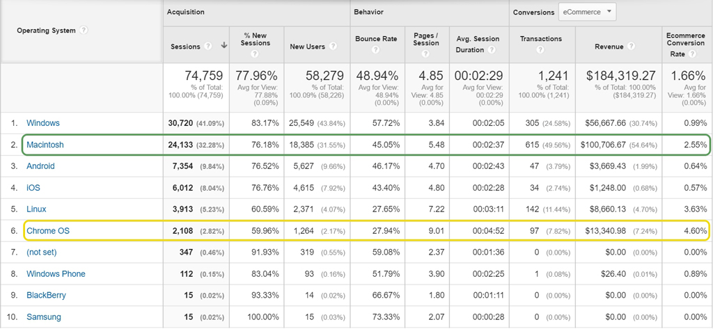Click the Revenue help question mark

click(631, 47)
